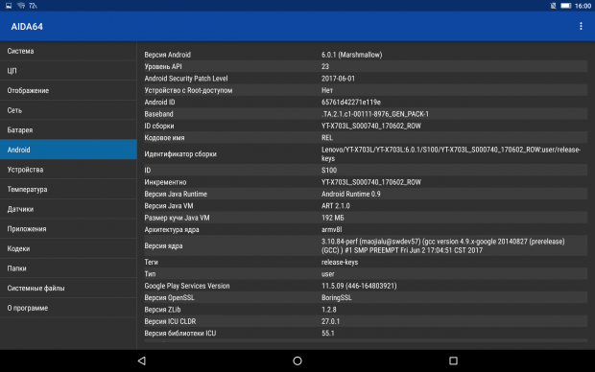Click the codename value REL
This screenshot has width=595, height=372.
(327, 138)
